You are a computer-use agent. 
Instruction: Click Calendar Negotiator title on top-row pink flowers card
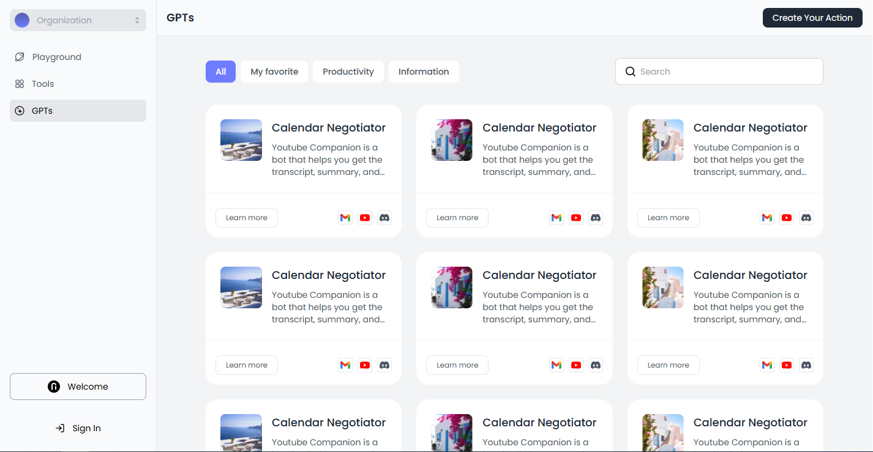click(x=539, y=128)
